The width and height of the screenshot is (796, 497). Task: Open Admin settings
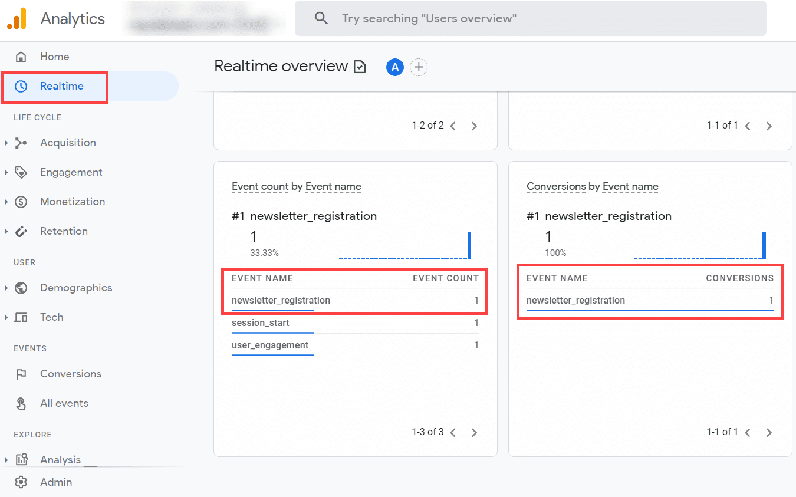(x=56, y=482)
